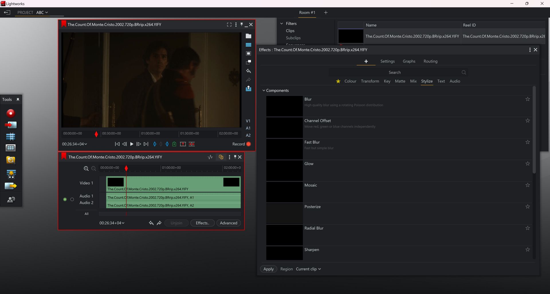Image resolution: width=550 pixels, height=294 pixels.
Task: Open viewer options three-dot menu
Action: 236,25
